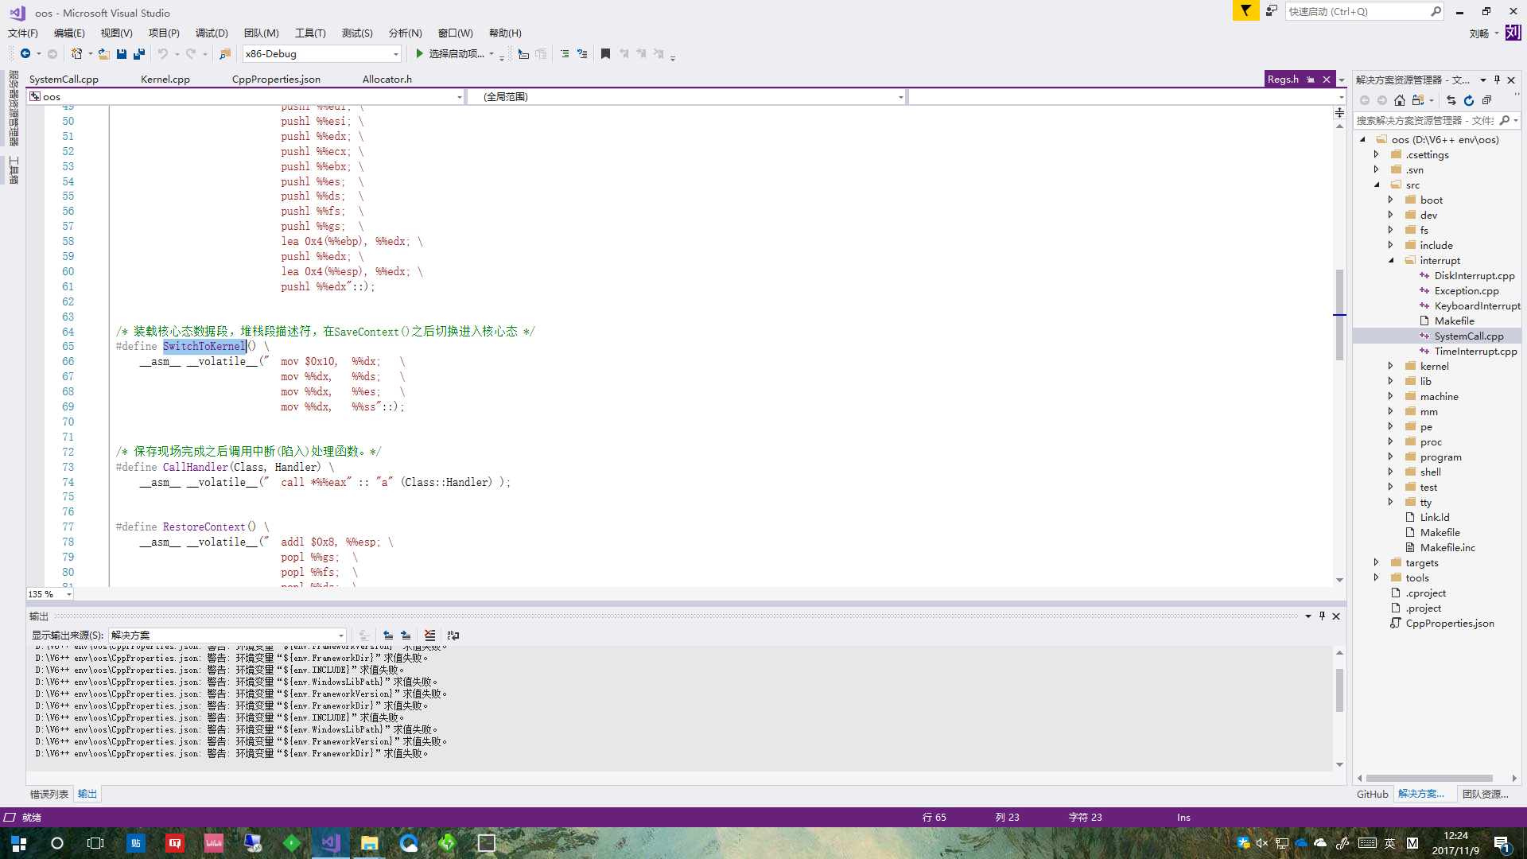Image resolution: width=1527 pixels, height=859 pixels.
Task: Toggle the pin on Solution Explorer panel
Action: [1497, 80]
